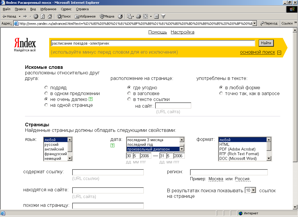Select the не очень далеко radio option
This screenshot has width=298, height=217.
[46, 99]
